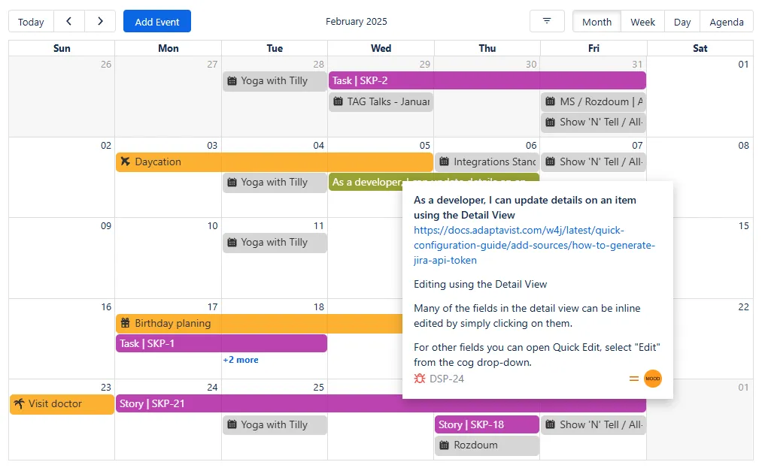
Task: Click the gift icon on Birthday planing
Action: click(x=126, y=323)
